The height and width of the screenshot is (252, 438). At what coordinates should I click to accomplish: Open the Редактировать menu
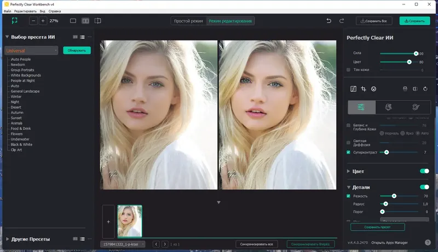[25, 11]
